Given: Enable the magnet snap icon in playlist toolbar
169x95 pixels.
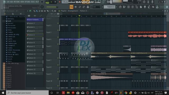Looking at the screenshot, I should point(30,11).
